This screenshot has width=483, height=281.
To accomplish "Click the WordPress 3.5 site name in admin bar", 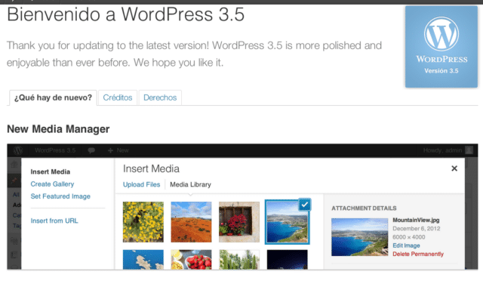I will coord(55,150).
